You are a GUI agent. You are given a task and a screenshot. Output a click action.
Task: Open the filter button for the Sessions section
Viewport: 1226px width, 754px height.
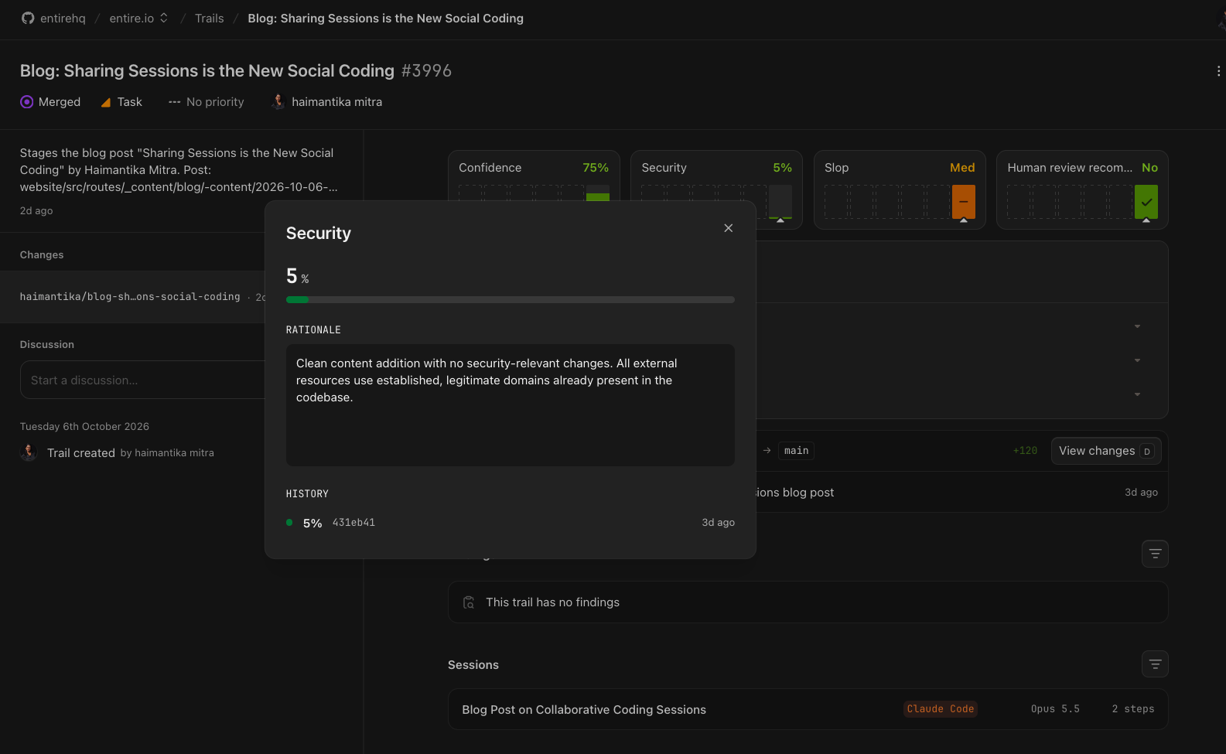pyautogui.click(x=1155, y=664)
